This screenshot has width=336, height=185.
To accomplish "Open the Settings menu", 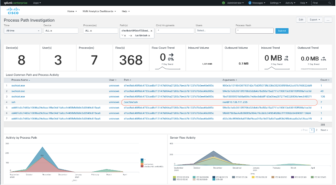I will click(275, 3).
